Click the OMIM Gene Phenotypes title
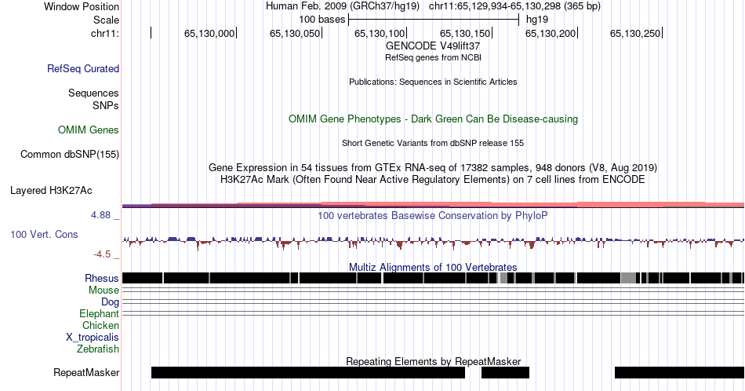 (x=433, y=119)
